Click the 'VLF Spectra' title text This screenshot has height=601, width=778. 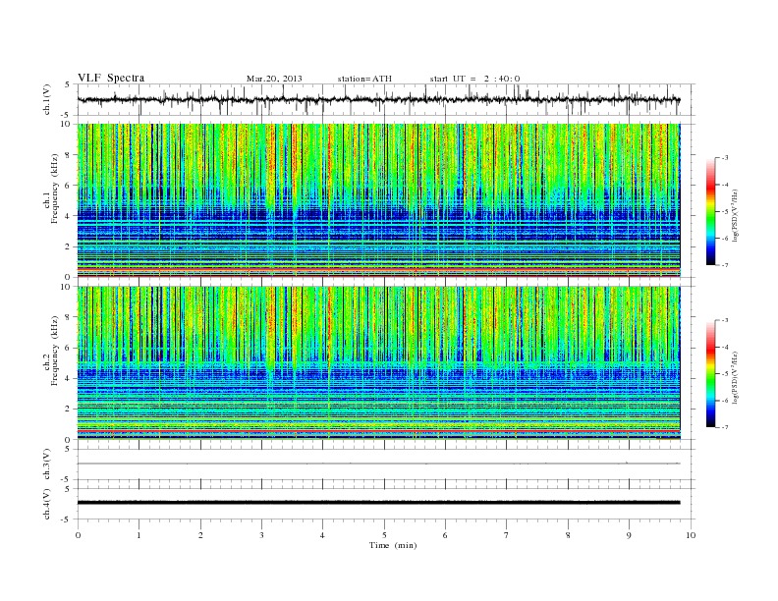click(111, 78)
